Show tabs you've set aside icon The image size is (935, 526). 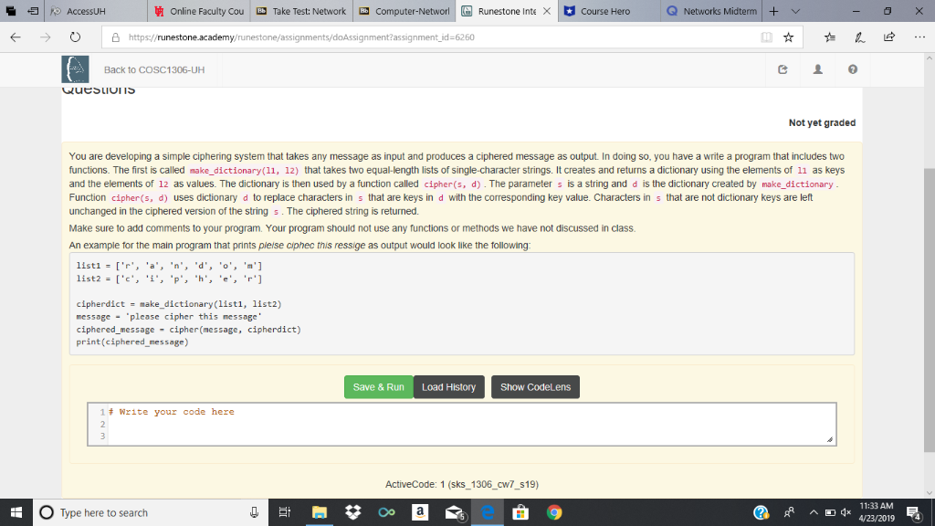[x=11, y=11]
